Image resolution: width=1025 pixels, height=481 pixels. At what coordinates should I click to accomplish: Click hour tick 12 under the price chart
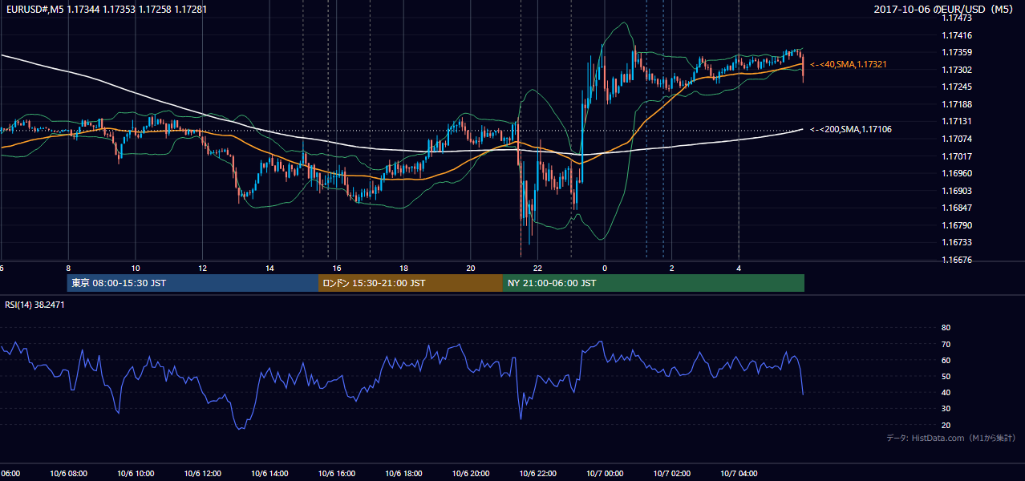[203, 268]
